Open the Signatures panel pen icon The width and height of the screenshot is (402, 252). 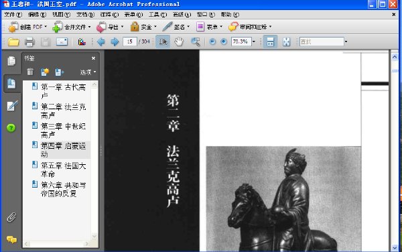tap(12, 106)
